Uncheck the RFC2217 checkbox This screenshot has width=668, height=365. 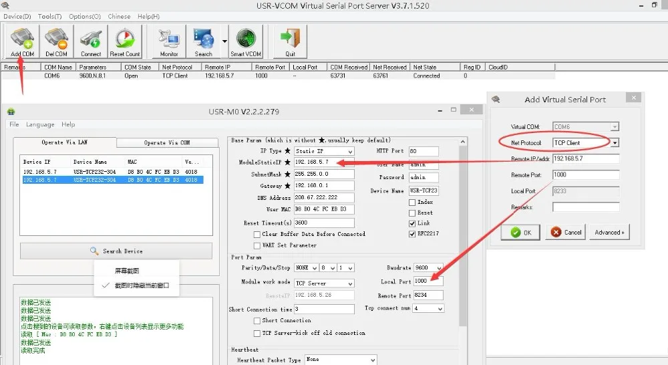(x=412, y=234)
